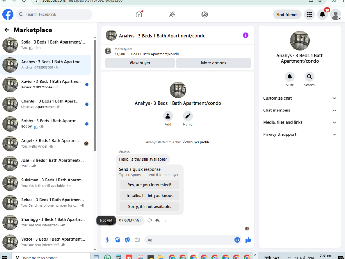Viewport: 345px width, 259px height.
Task: Click the right panel listing avatar
Action: [300, 40]
